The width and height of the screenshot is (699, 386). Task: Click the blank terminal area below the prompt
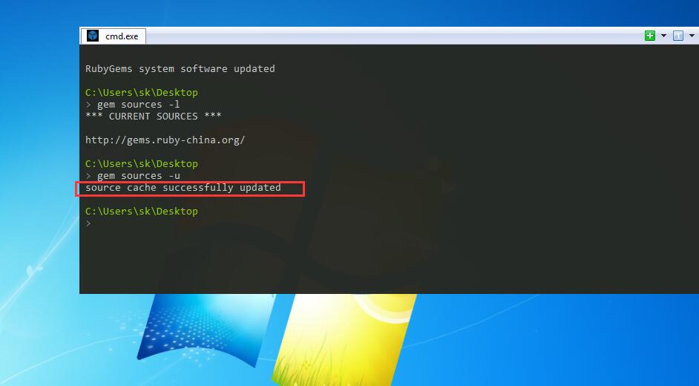tap(371, 260)
